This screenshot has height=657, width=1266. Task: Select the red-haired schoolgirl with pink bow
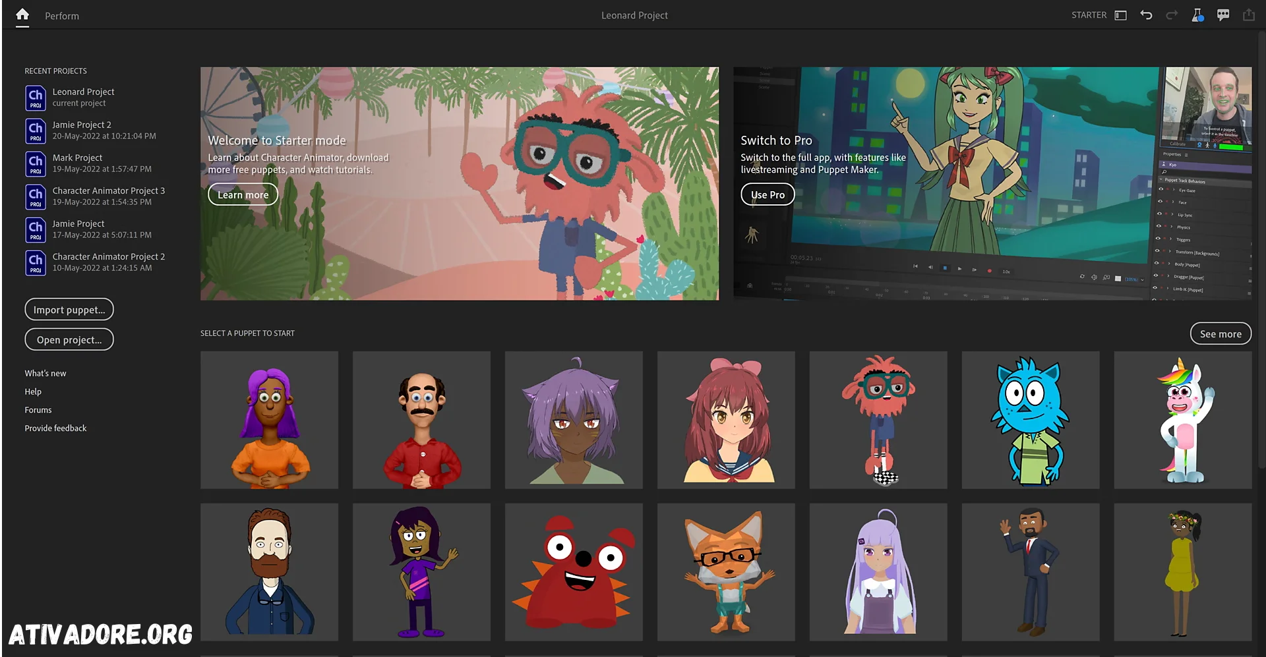726,420
